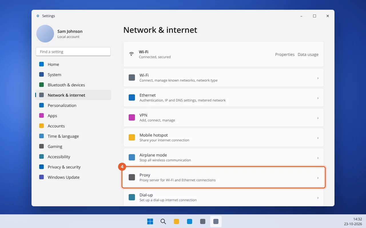This screenshot has width=366, height=228.
Task: View Data usage
Action: 308,54
